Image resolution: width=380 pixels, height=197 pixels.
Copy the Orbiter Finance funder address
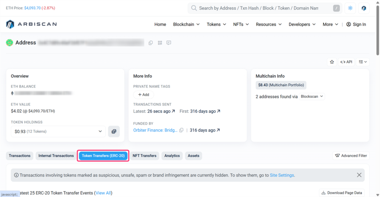[181, 130]
